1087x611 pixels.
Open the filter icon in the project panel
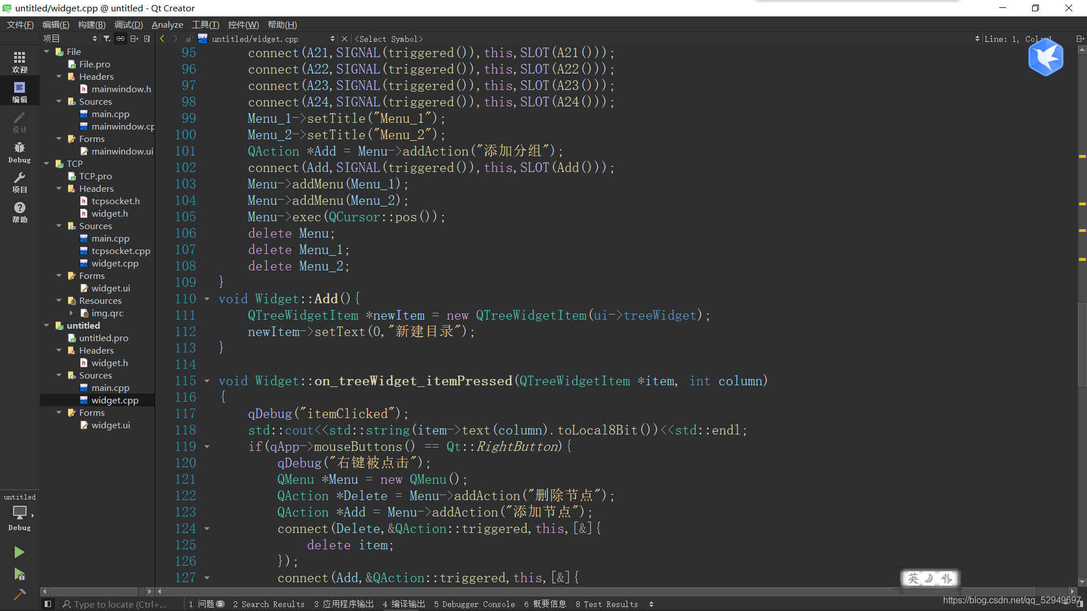(x=106, y=38)
